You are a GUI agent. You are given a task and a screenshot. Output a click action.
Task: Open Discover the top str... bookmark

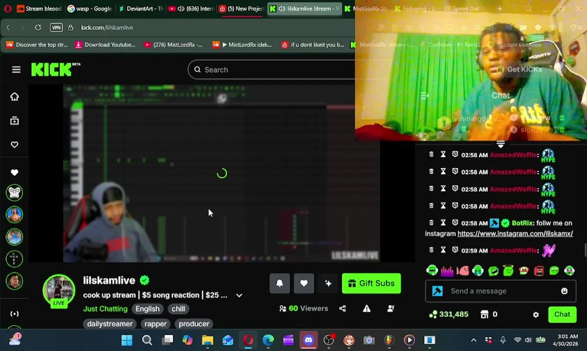pos(37,45)
